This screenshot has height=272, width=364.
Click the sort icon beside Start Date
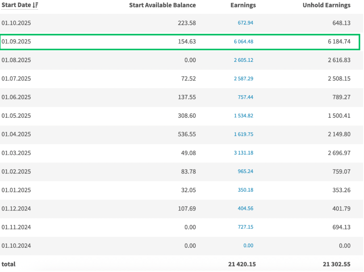pyautogui.click(x=35, y=5)
